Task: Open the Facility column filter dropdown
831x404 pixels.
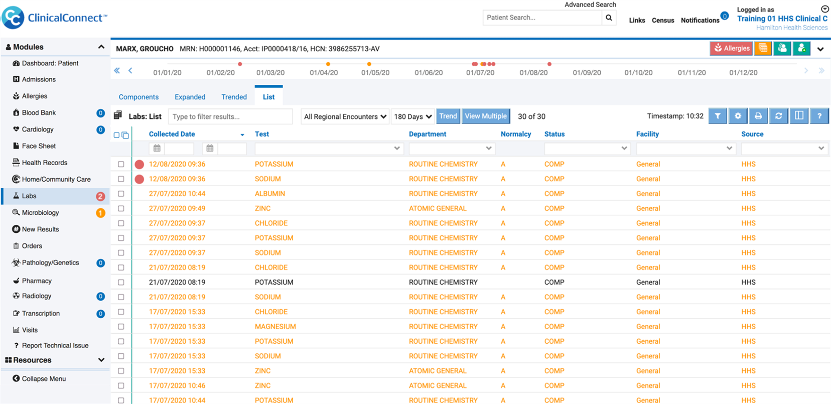Action: click(x=686, y=149)
